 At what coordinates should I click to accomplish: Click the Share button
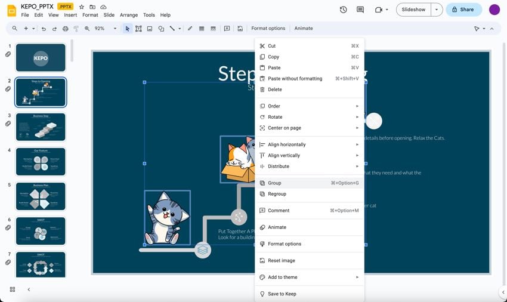(463, 10)
